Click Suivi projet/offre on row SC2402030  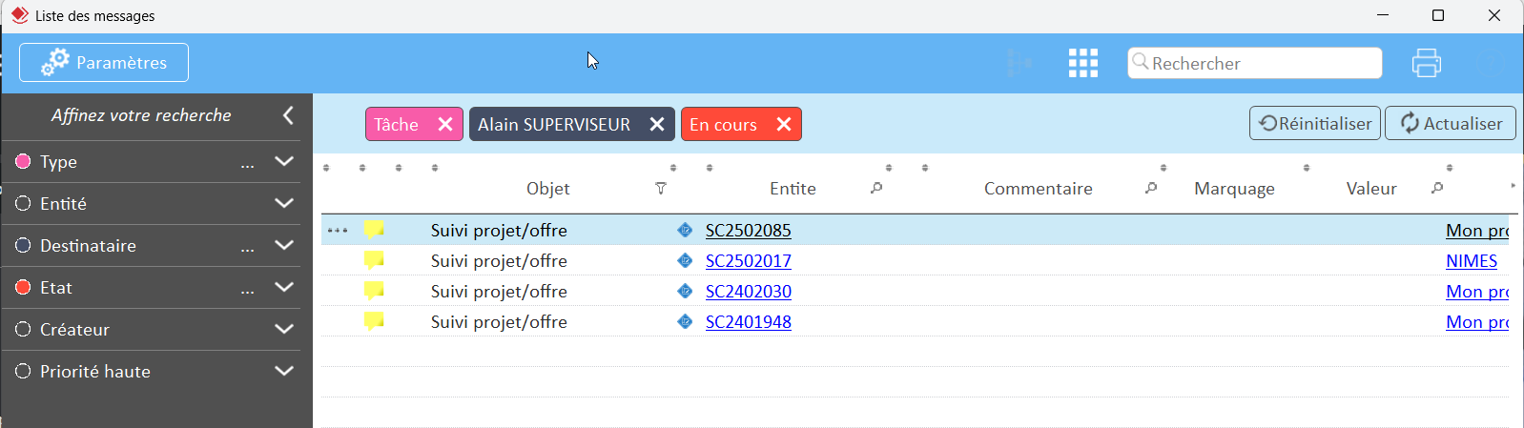click(499, 292)
